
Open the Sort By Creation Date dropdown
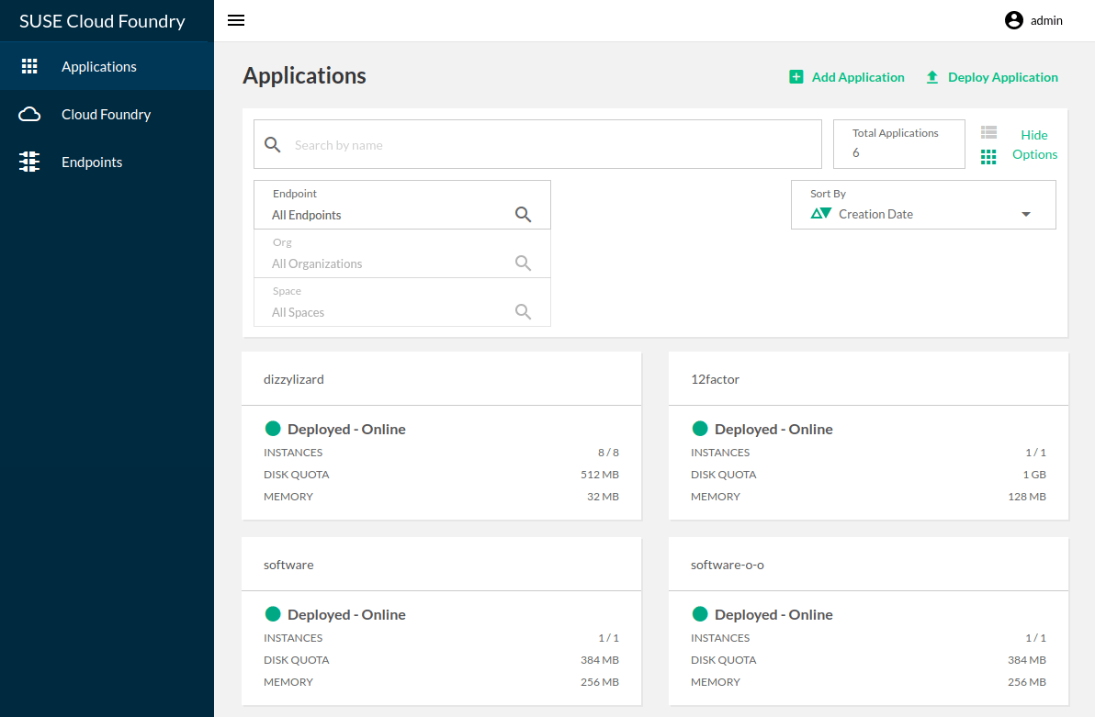pos(1025,214)
